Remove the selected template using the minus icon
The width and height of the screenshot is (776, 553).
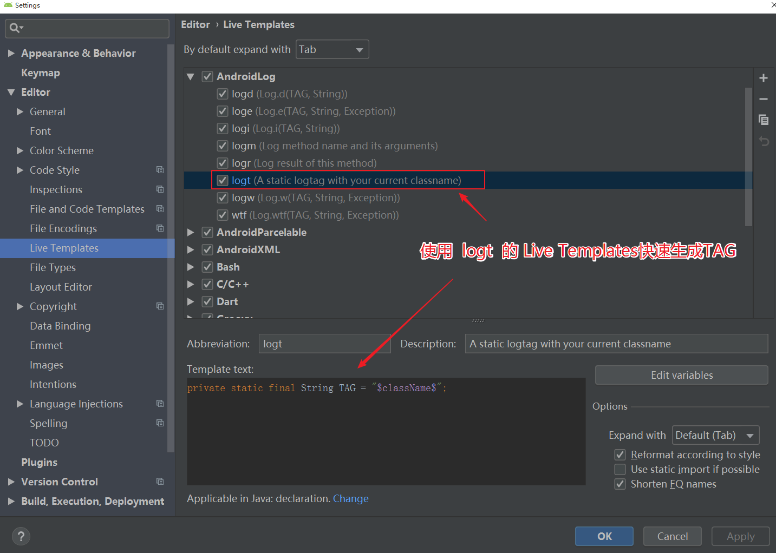pos(764,99)
